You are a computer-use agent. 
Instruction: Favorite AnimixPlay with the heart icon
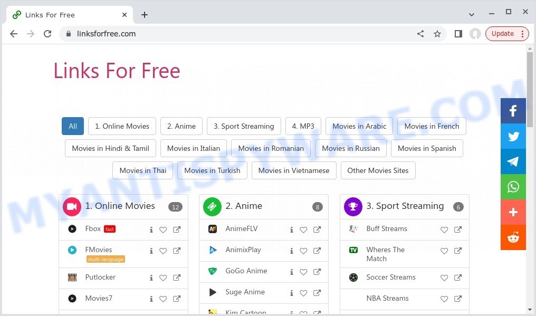303,251
